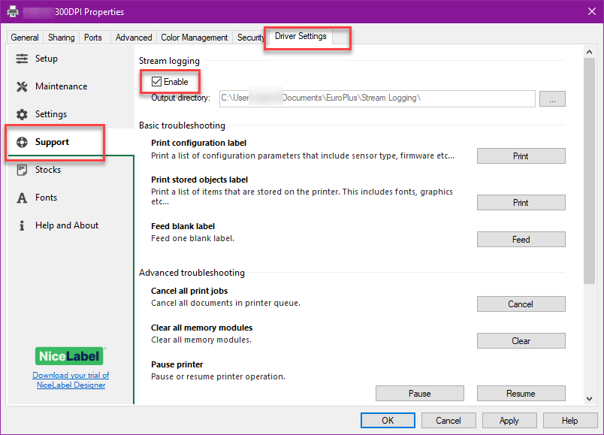Browse for output directory with ellipsis button
The height and width of the screenshot is (435, 604).
(552, 98)
